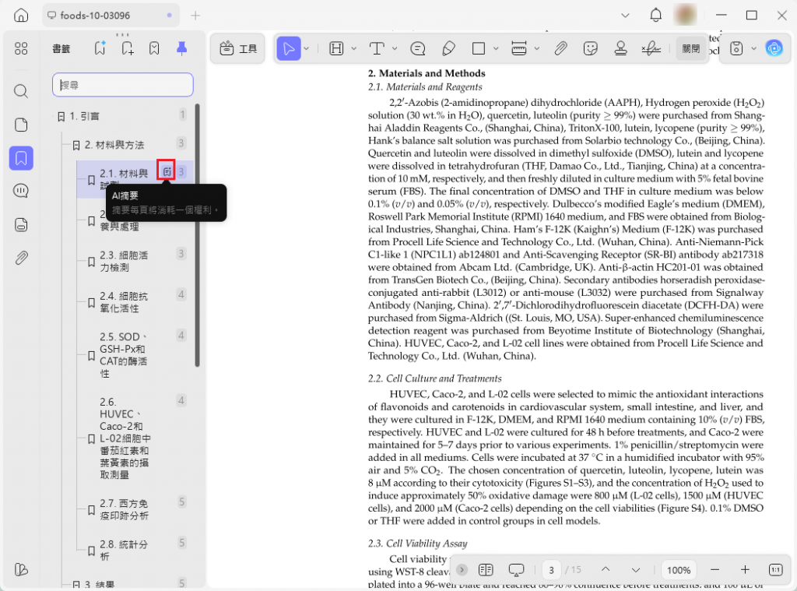The width and height of the screenshot is (797, 591).
Task: Collapse the bottom page toolbar arrow
Action: coord(462,570)
